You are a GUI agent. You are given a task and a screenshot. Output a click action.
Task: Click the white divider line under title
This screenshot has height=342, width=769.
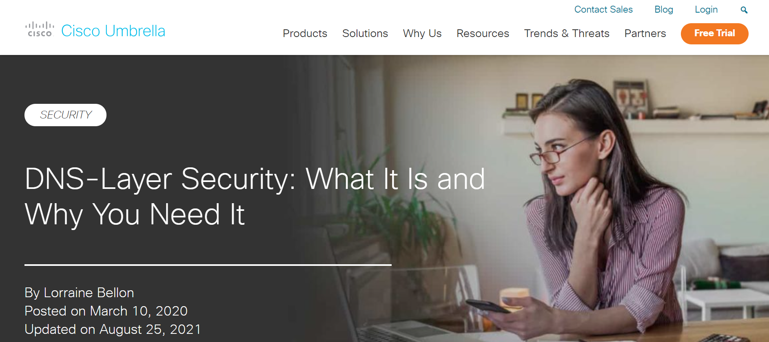[x=208, y=265]
